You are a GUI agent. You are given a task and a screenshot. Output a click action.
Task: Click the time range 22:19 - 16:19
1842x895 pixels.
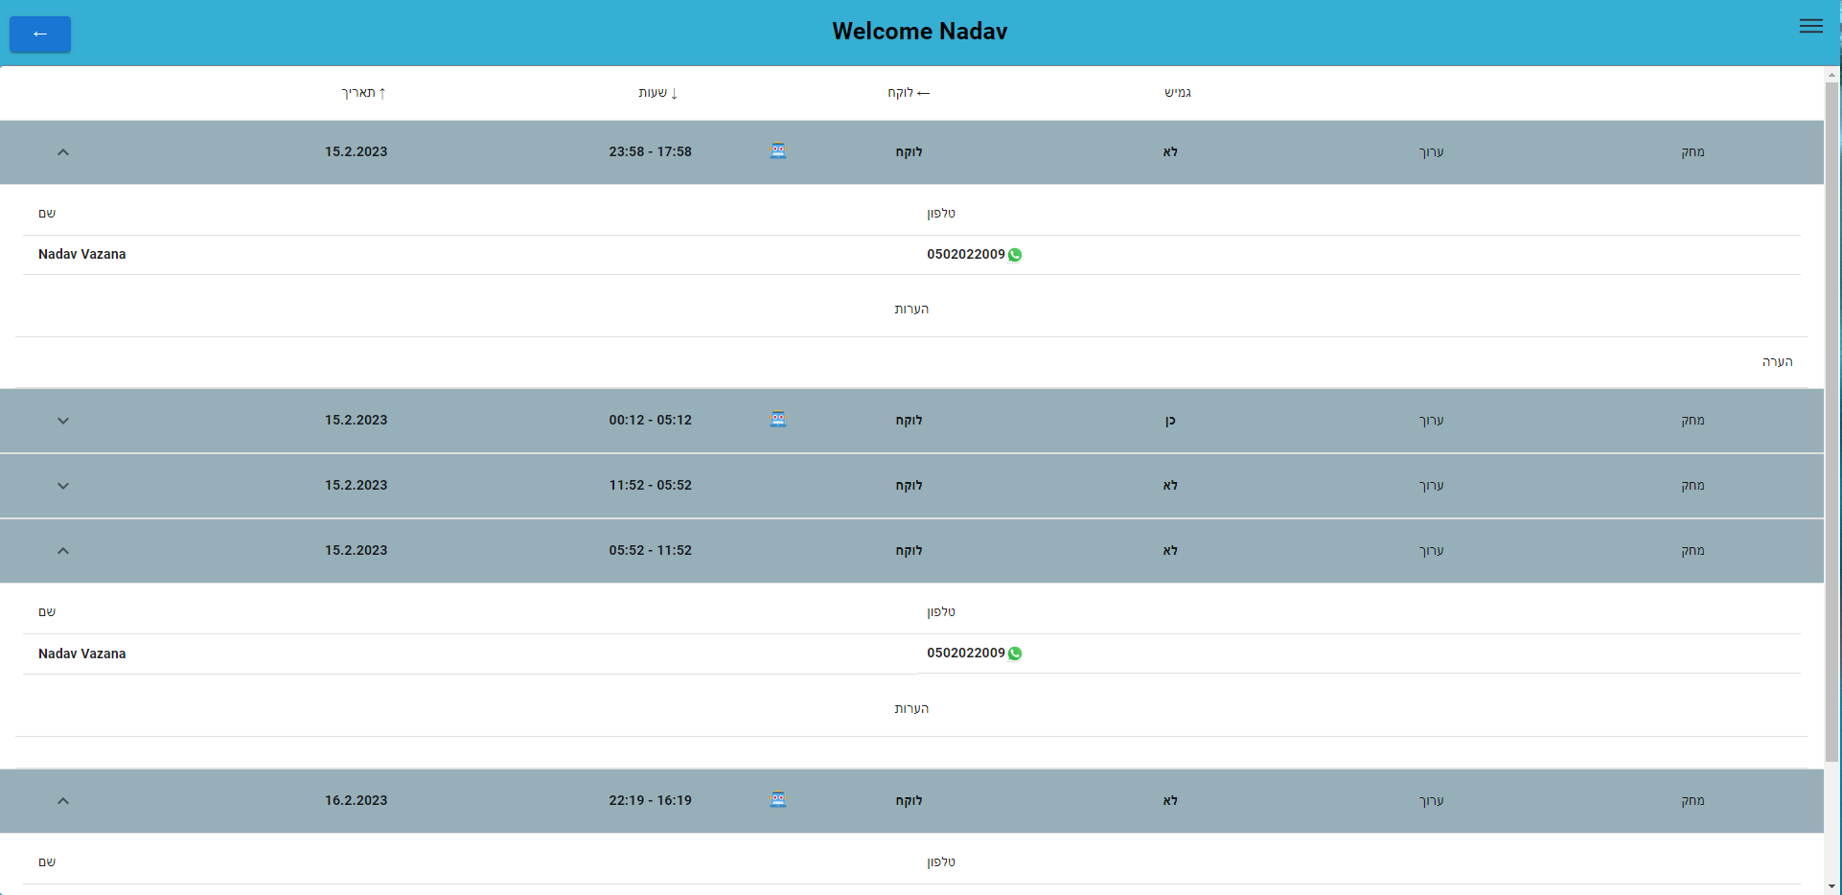pyautogui.click(x=650, y=800)
